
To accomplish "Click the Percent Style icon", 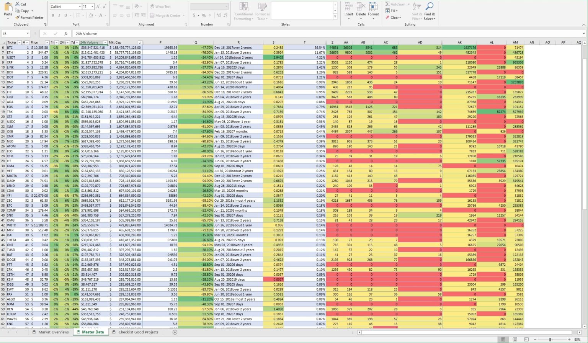I will 204,15.
